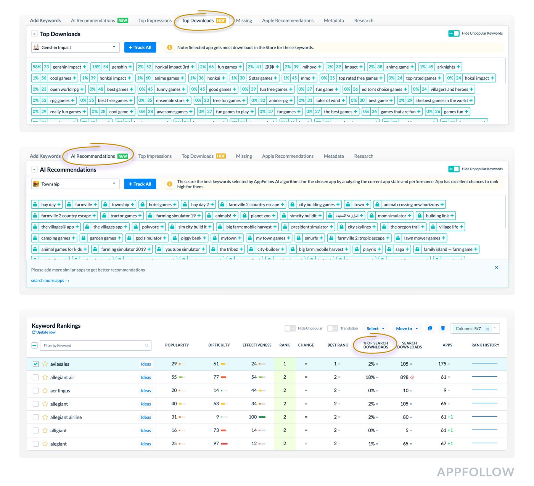Add "family island — farm game" with its plus icon

[x=476, y=249]
